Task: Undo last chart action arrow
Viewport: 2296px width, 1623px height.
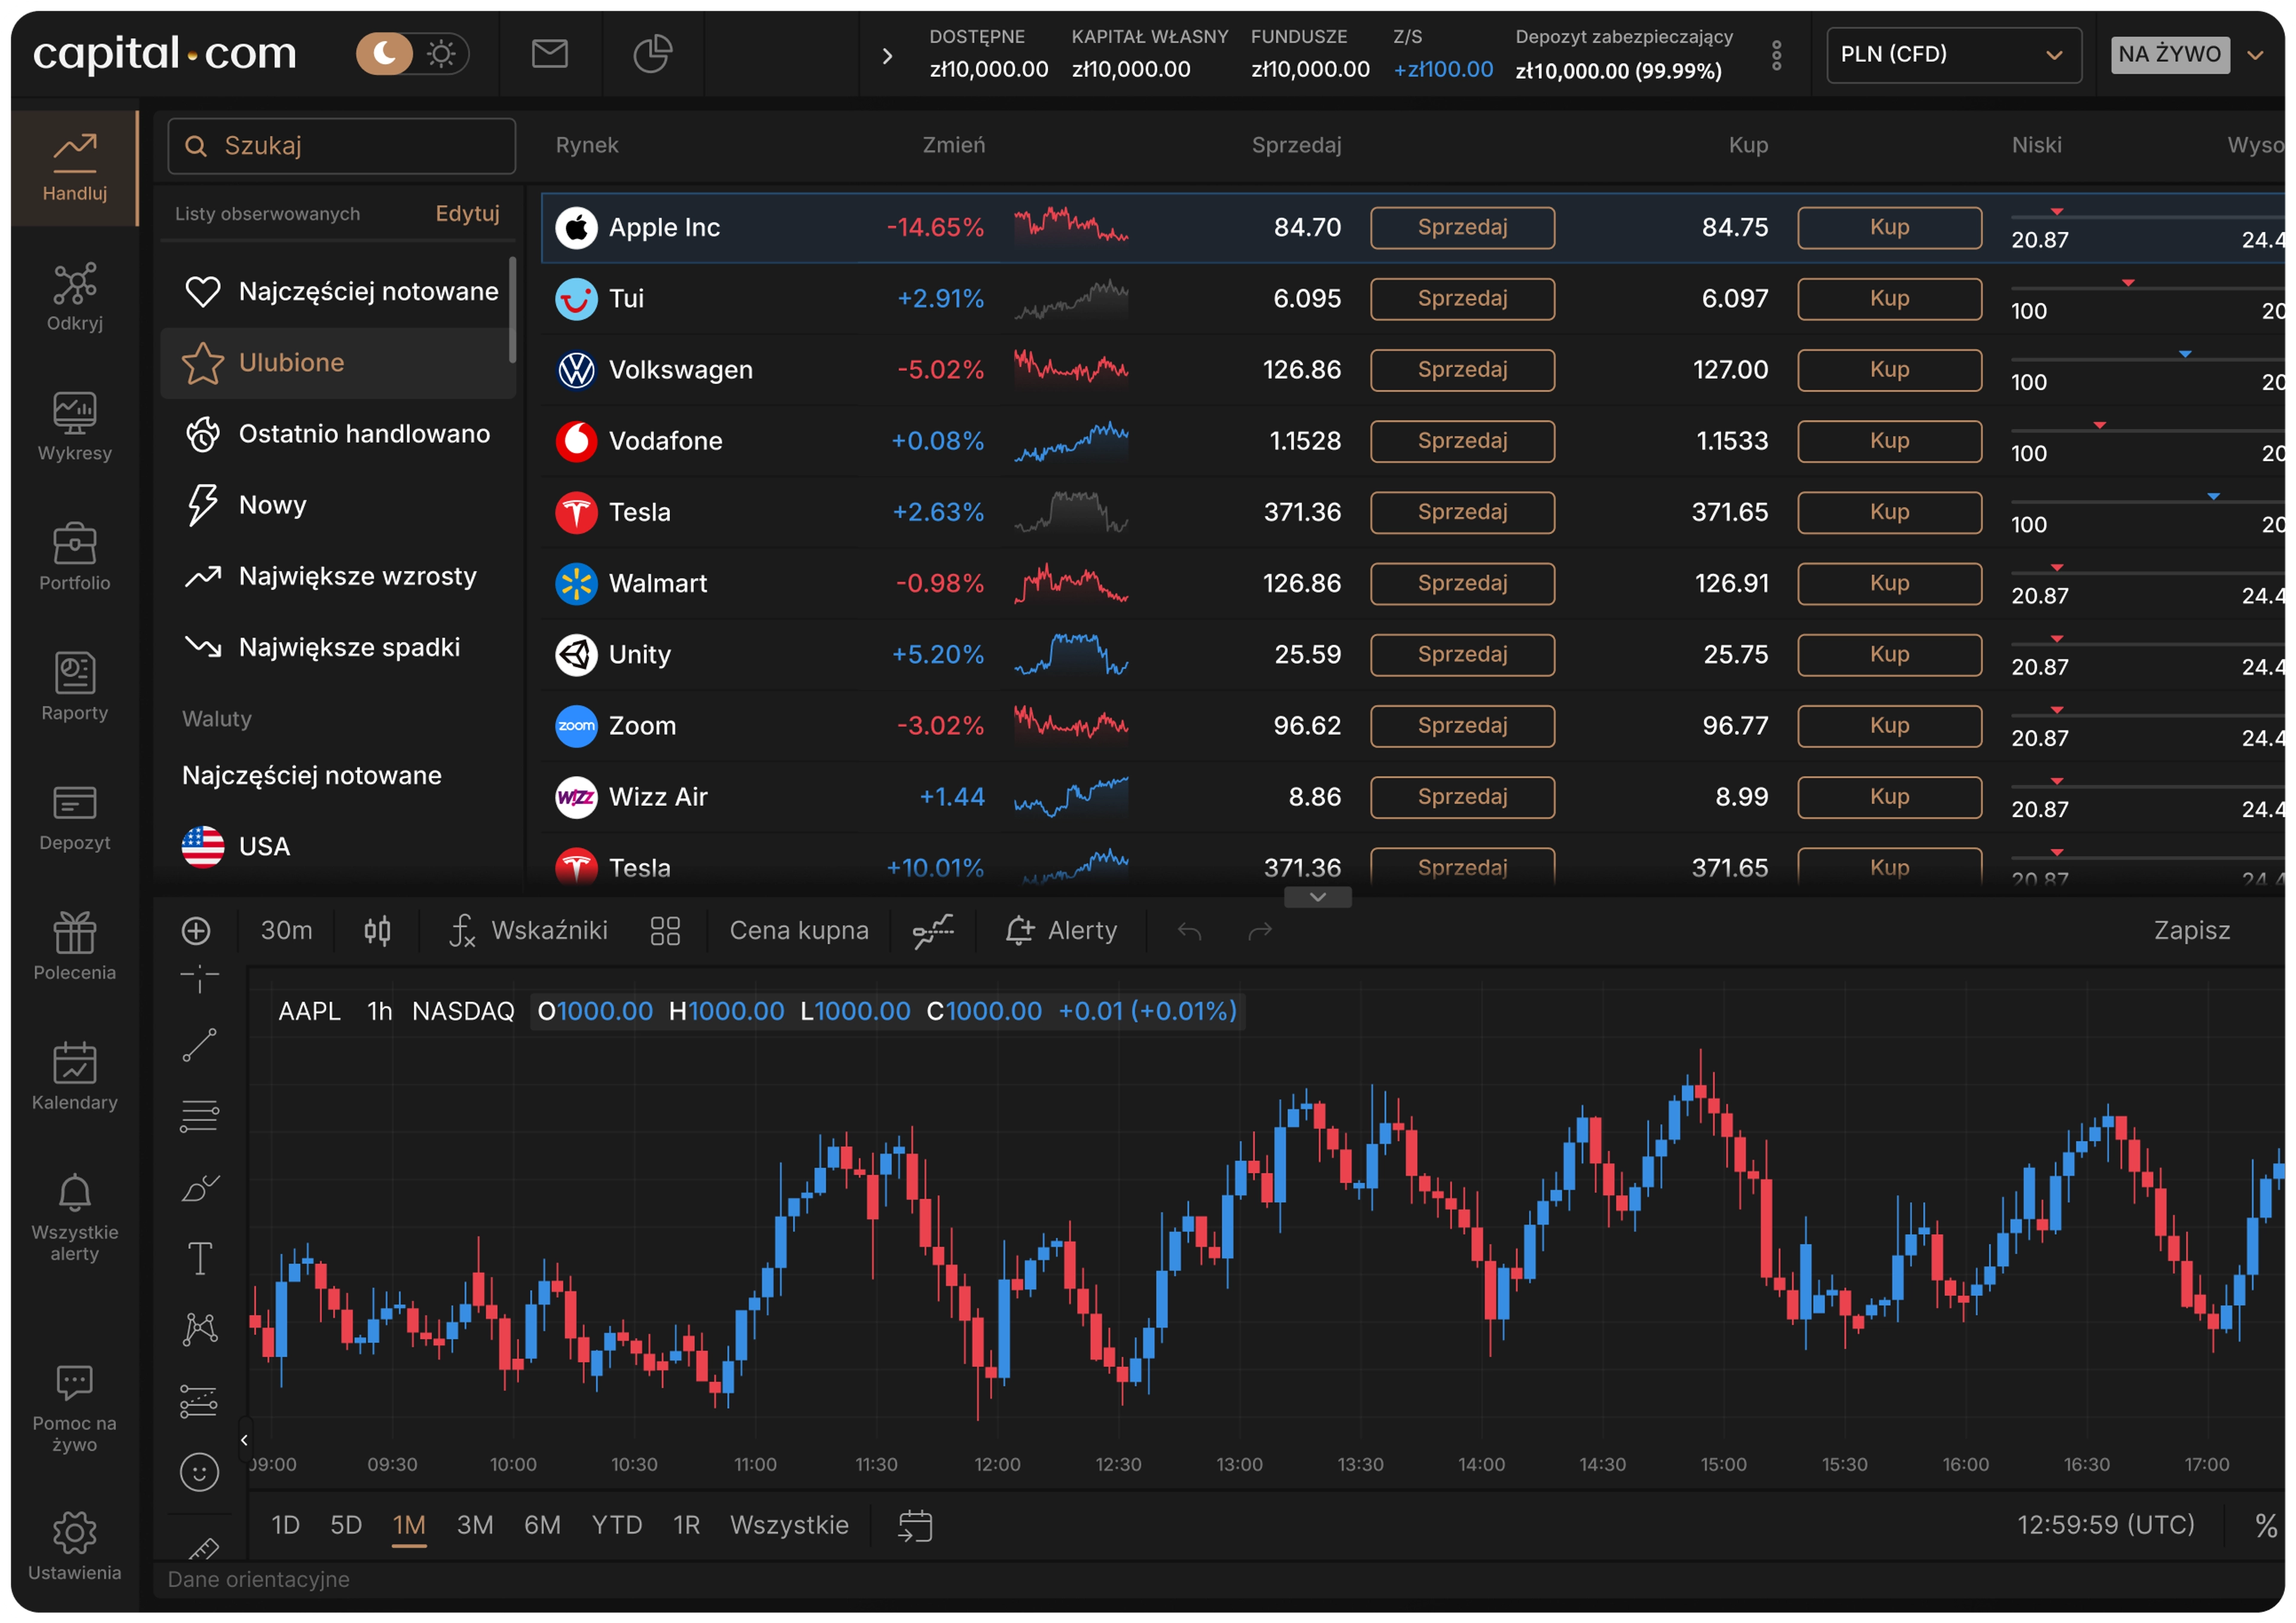Action: 1189,931
